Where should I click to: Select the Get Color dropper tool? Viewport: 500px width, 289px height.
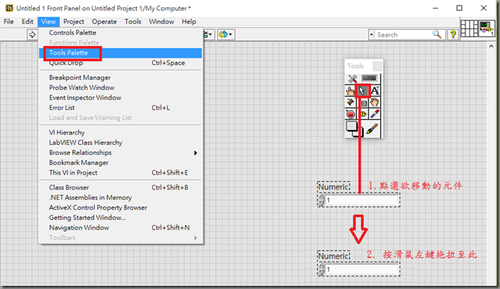tap(375, 114)
